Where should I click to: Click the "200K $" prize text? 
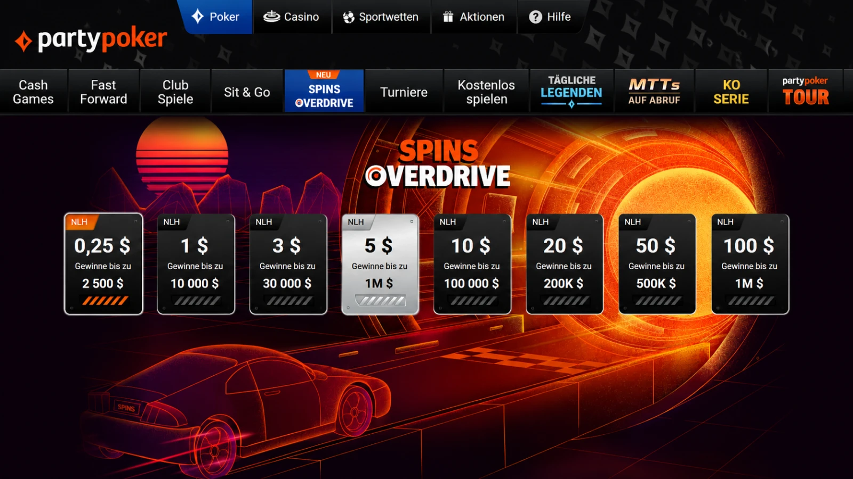(564, 284)
